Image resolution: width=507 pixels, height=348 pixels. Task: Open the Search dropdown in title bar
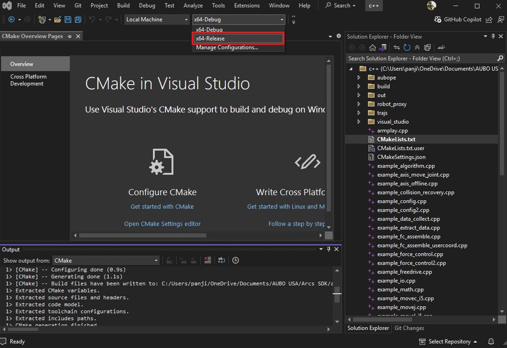340,5
